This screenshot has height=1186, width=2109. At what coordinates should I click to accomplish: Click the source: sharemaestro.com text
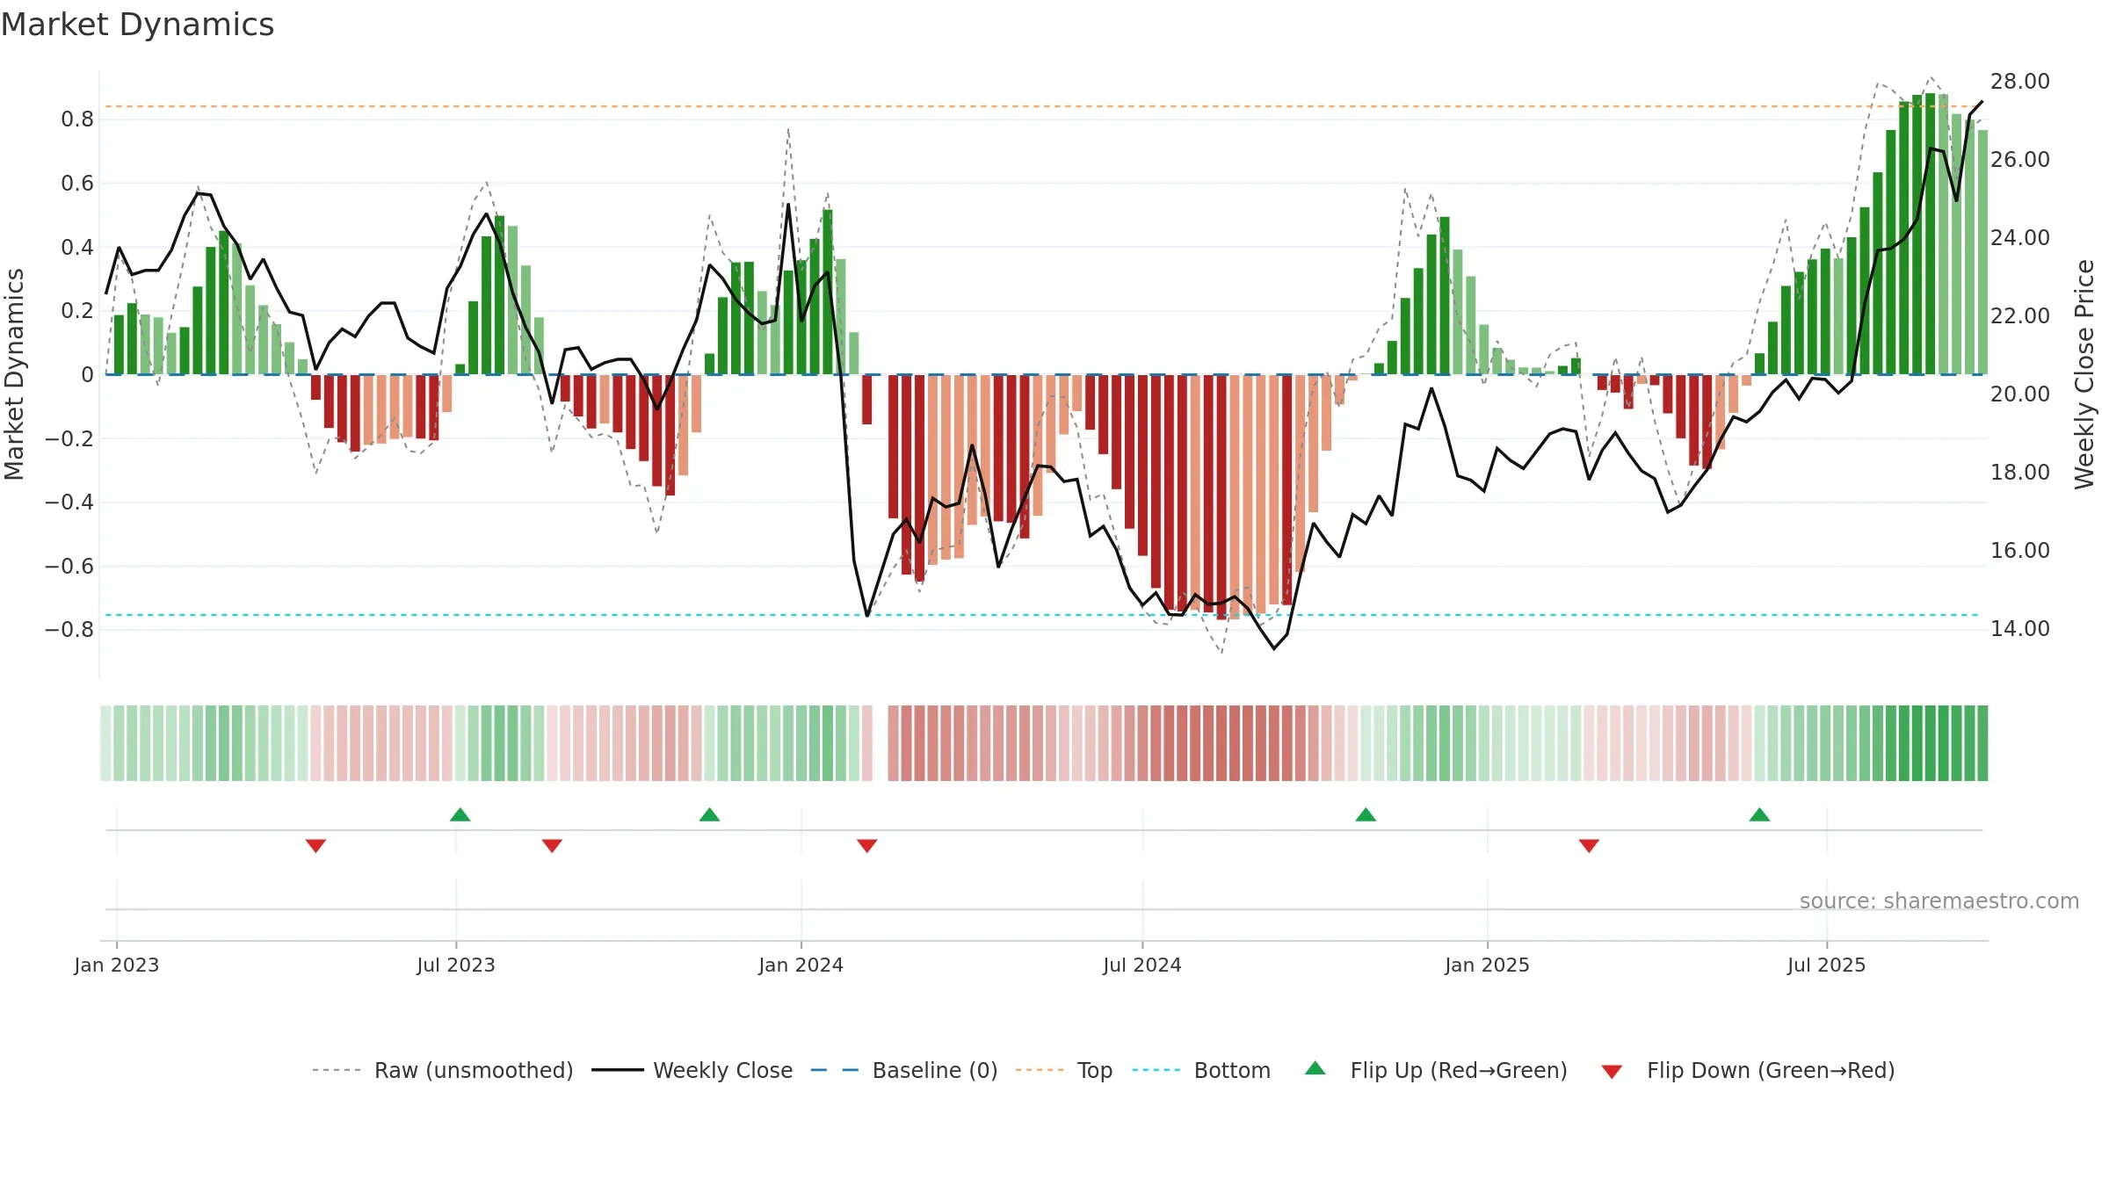tap(1939, 901)
